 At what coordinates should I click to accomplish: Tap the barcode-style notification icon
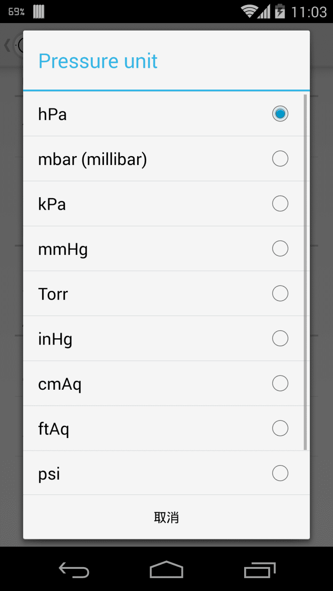pos(39,12)
